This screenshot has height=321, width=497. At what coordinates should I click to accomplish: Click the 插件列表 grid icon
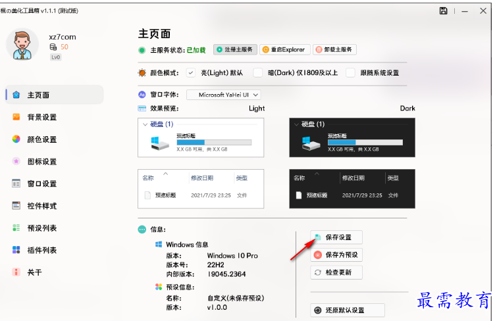(x=16, y=250)
